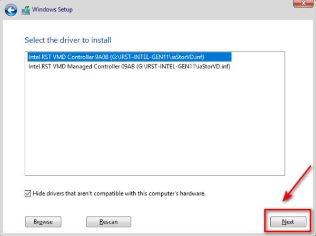
Task: Click the empty title bar area right of "Windows Setup"
Action: tap(184, 9)
